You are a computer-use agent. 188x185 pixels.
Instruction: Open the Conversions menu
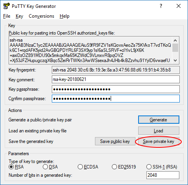[x=41, y=16]
